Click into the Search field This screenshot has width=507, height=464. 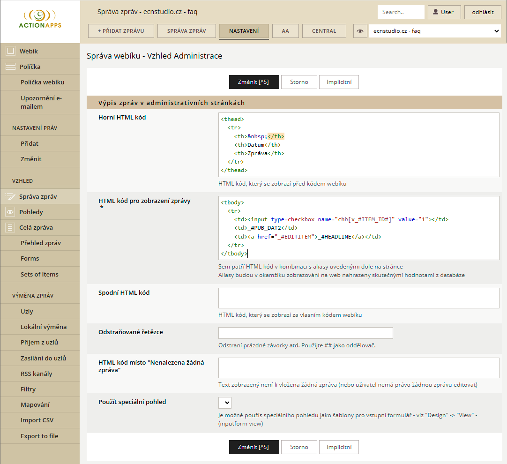pos(401,12)
